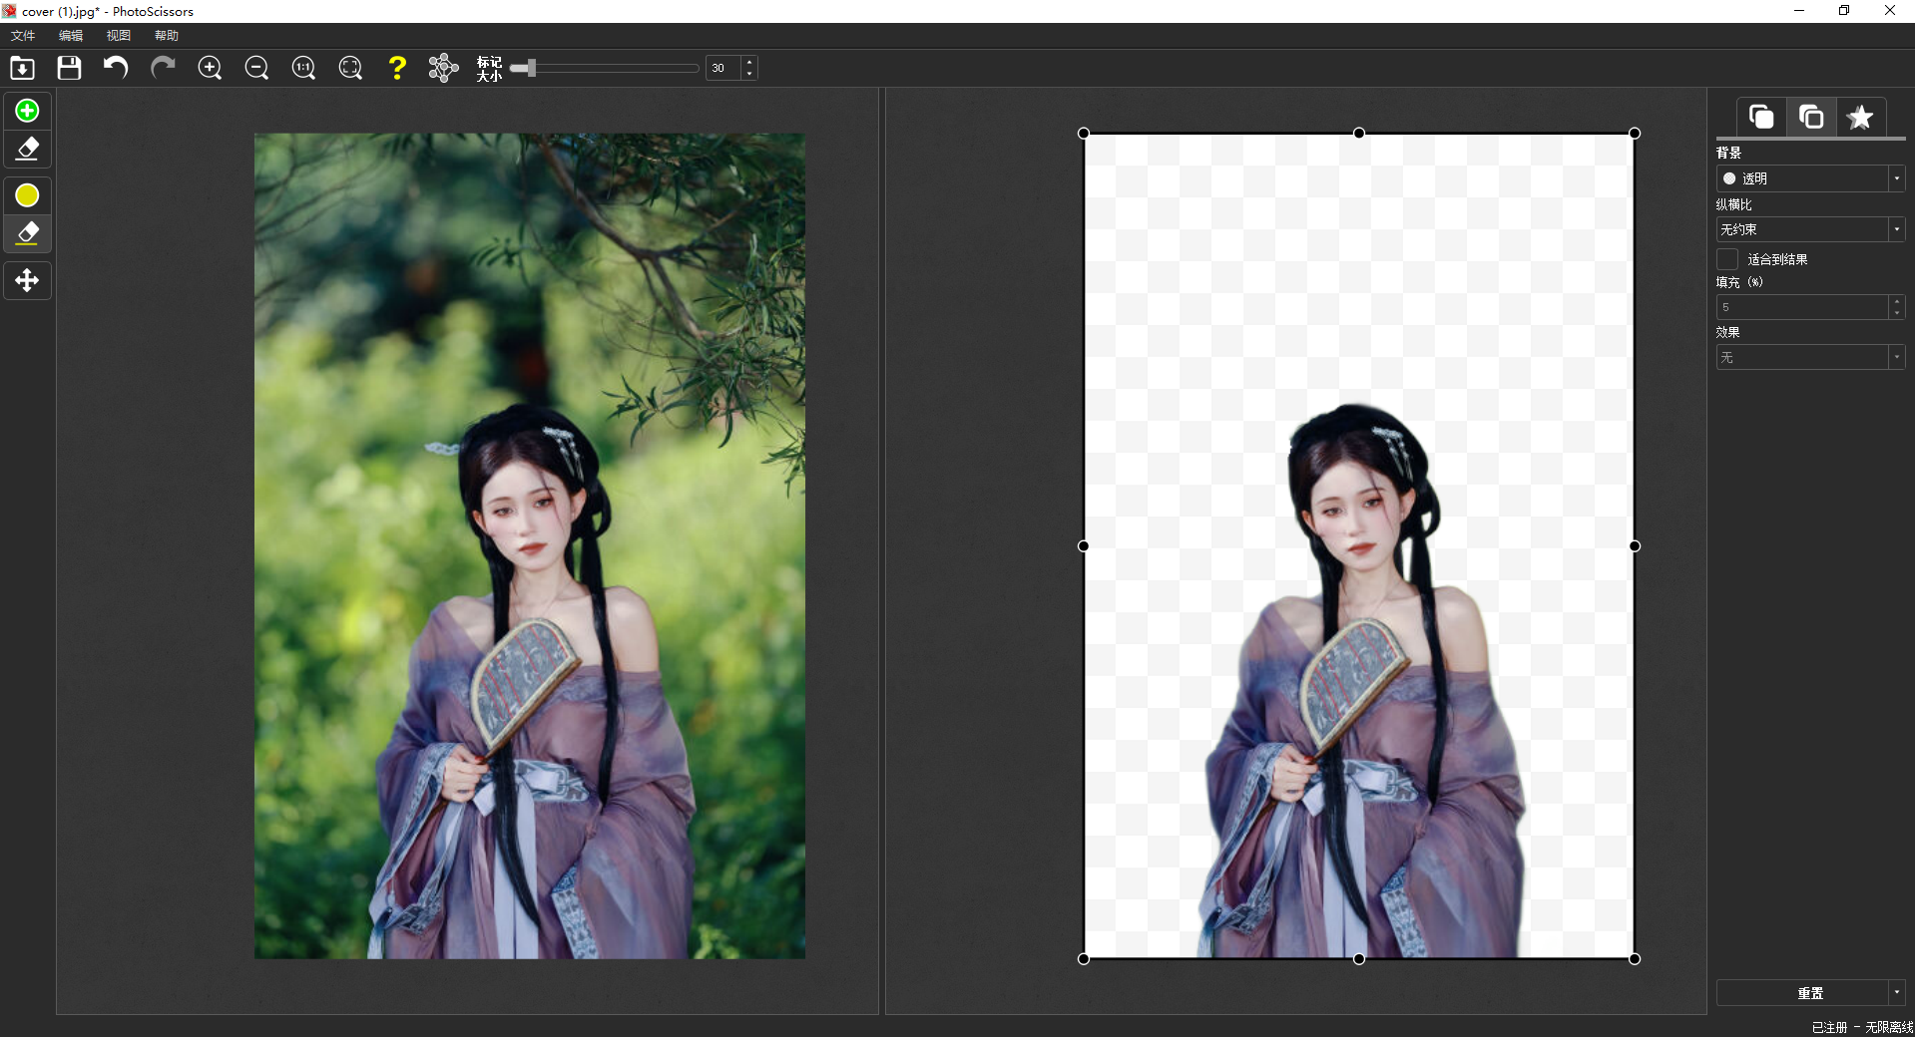Click the 重置 reset button
The width and height of the screenshot is (1915, 1037).
pyautogui.click(x=1802, y=993)
